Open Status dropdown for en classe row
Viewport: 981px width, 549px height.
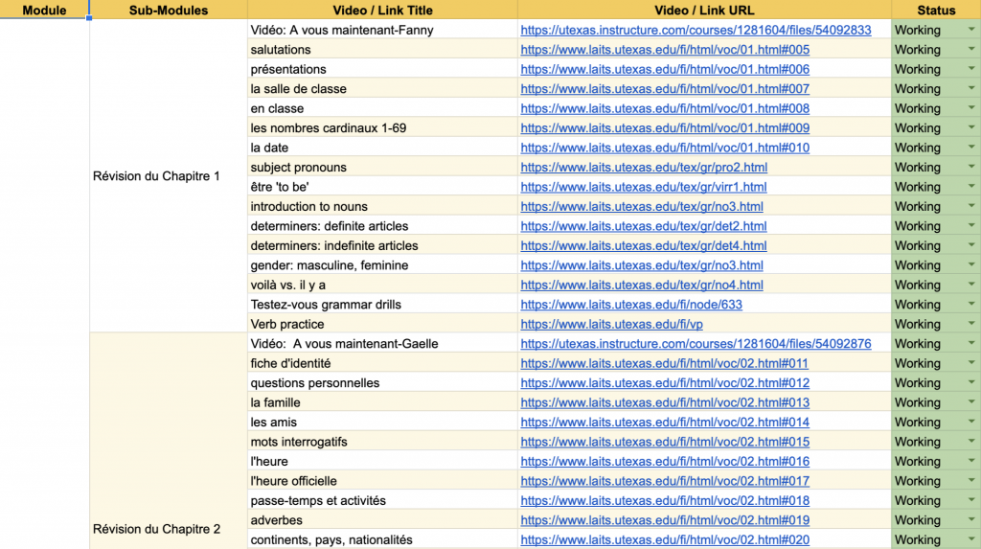971,108
